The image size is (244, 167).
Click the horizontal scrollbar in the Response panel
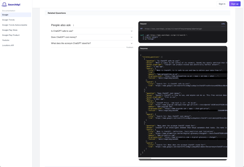[145, 158]
